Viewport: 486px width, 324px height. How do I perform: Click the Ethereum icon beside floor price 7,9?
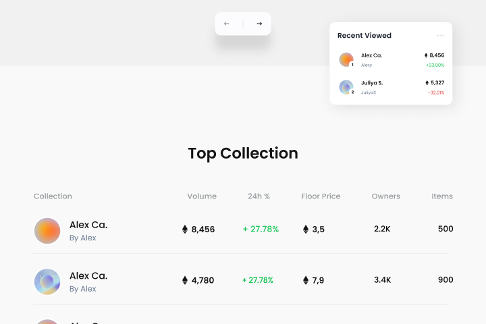(306, 280)
